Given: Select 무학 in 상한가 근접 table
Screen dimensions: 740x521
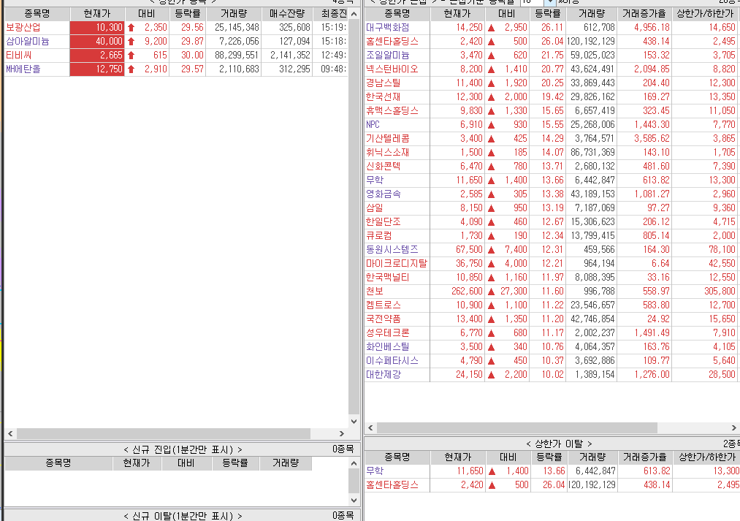Looking at the screenshot, I should pyautogui.click(x=375, y=180).
